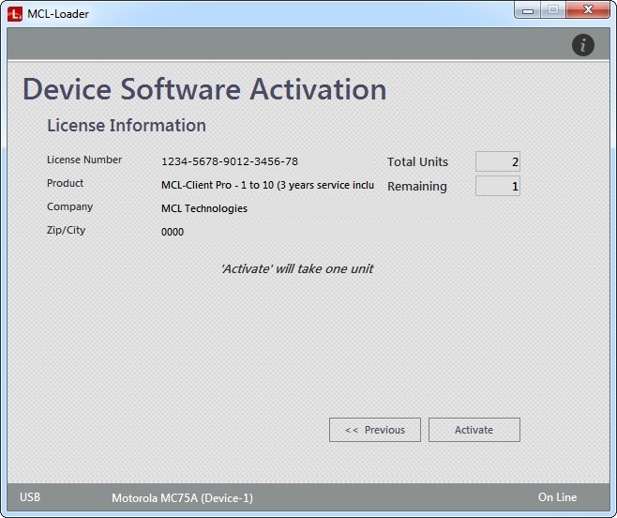Click the Motorola MC75A device label
The image size is (617, 518).
tap(182, 497)
